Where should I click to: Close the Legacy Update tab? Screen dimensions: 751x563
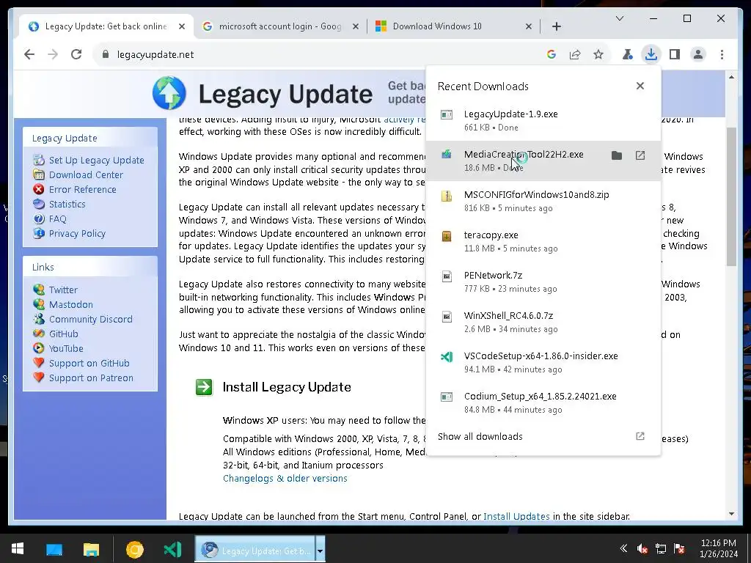click(x=182, y=26)
